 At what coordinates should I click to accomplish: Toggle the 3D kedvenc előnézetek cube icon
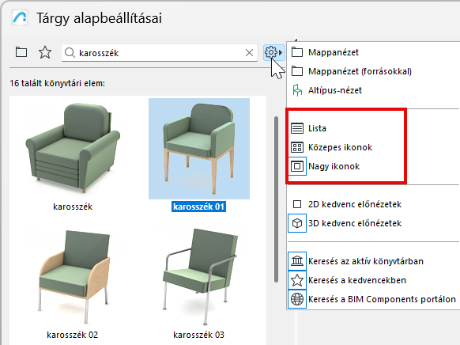tap(297, 223)
